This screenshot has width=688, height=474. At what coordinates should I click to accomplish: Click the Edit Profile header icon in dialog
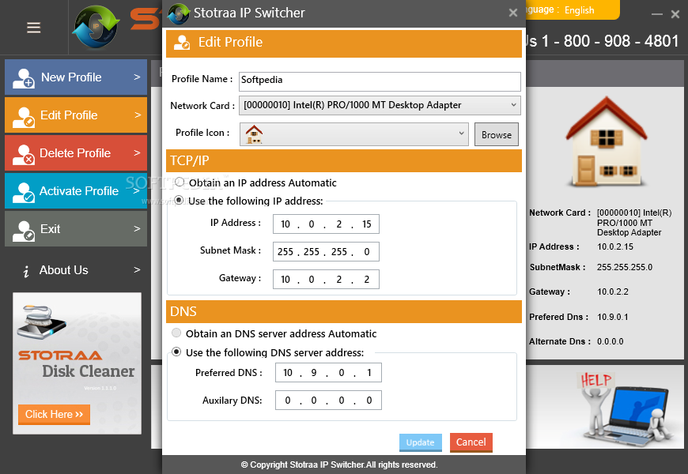click(182, 43)
